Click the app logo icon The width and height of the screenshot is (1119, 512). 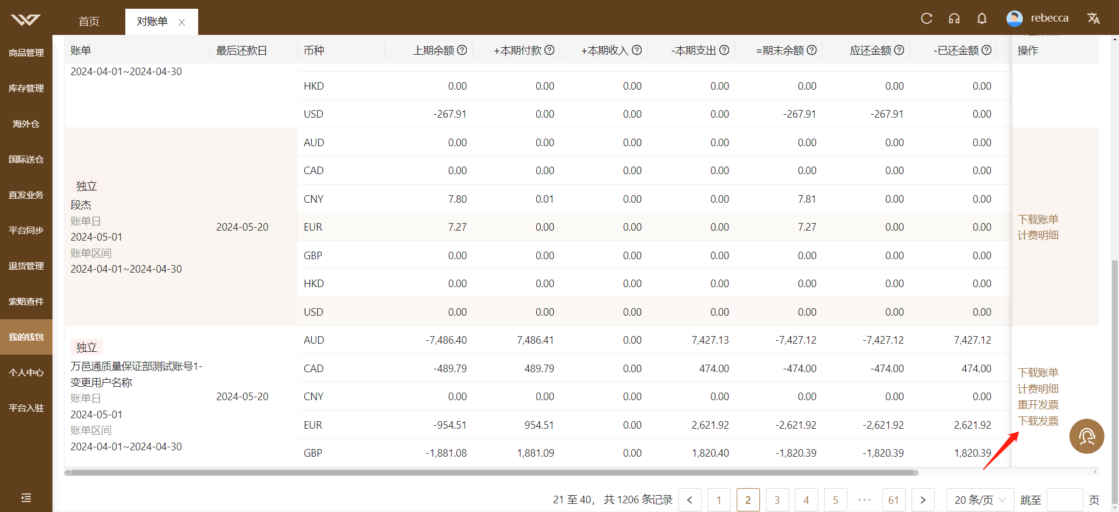26,20
